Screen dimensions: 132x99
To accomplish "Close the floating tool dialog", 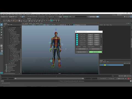I will tap(101, 32).
